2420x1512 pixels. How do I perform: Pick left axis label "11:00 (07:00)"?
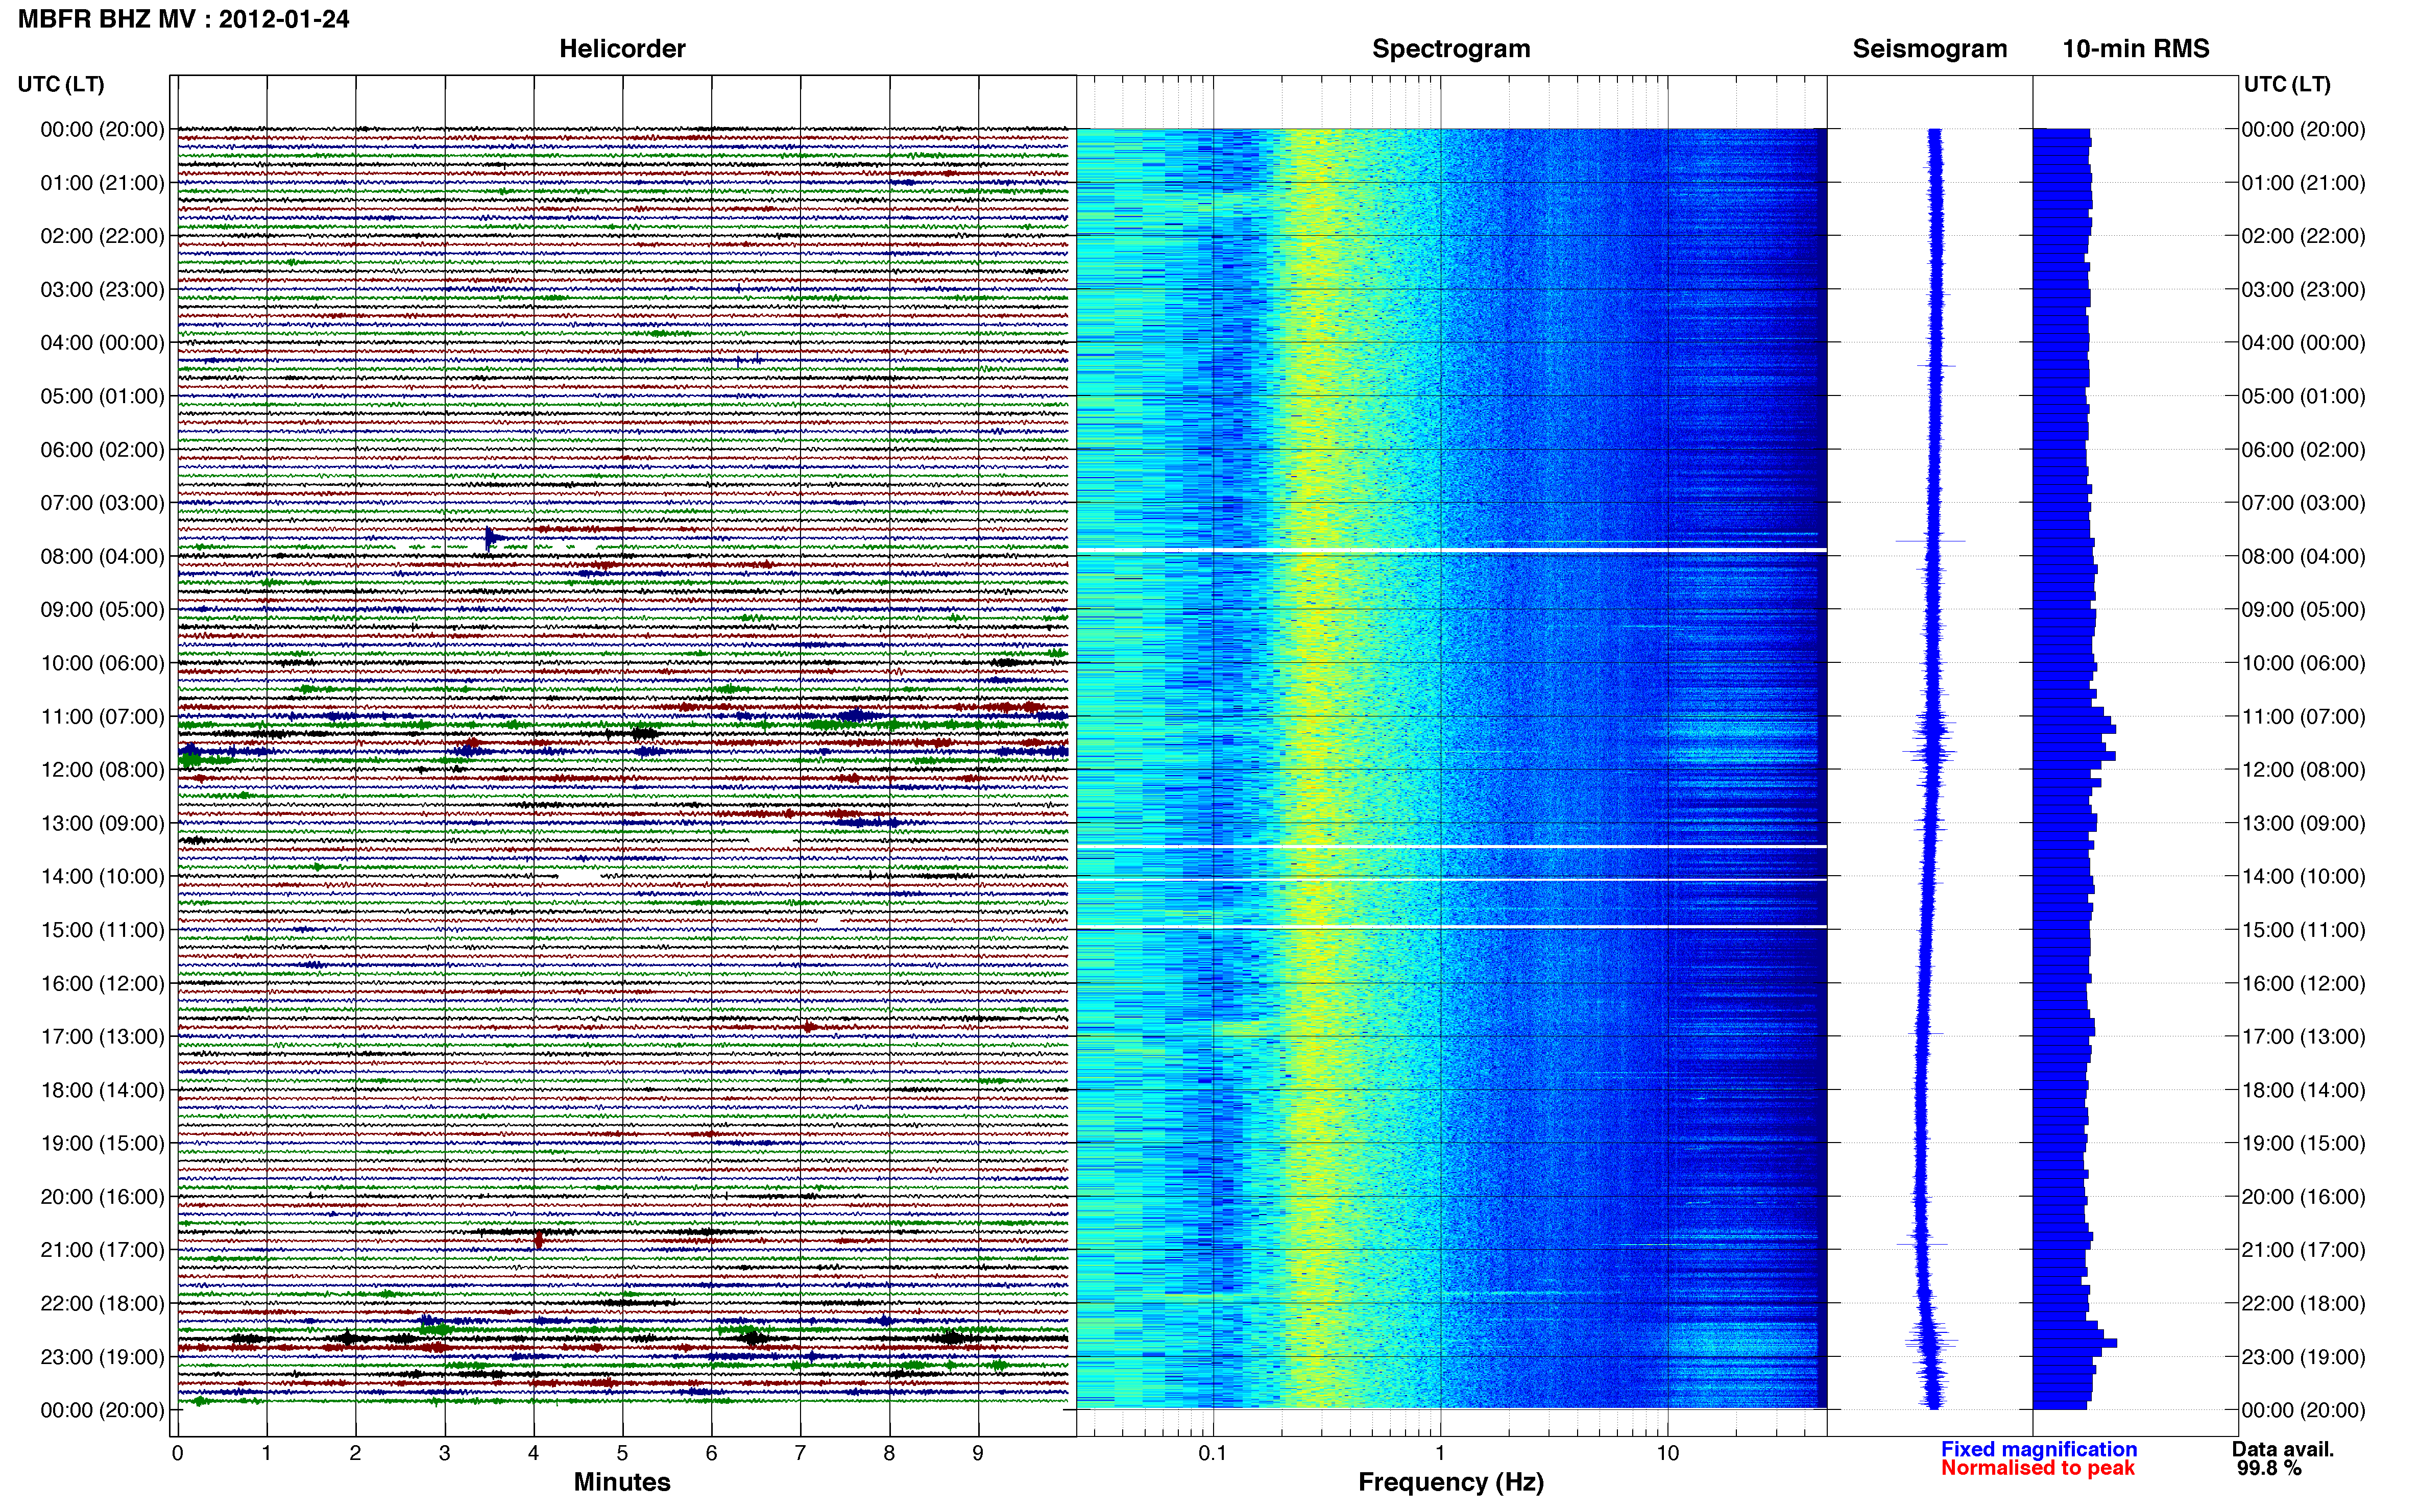(102, 716)
